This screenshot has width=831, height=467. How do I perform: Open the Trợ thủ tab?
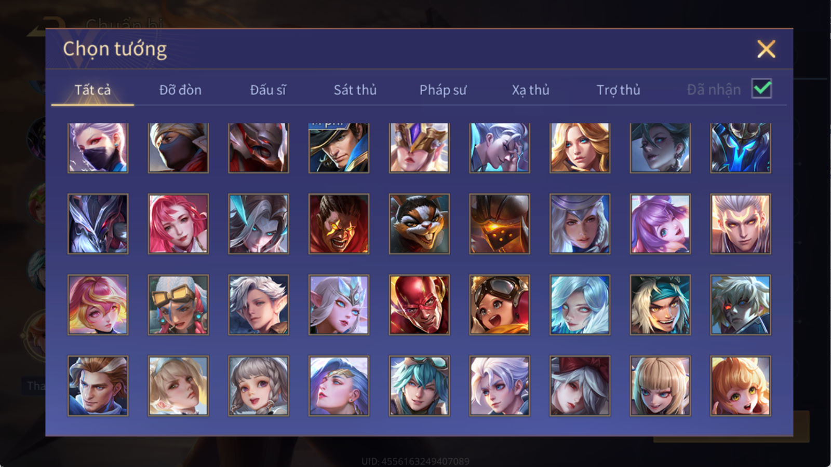(x=618, y=90)
